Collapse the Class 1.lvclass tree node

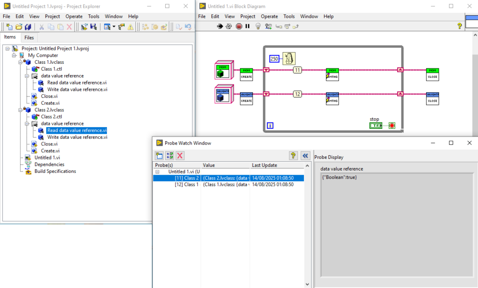click(x=21, y=62)
